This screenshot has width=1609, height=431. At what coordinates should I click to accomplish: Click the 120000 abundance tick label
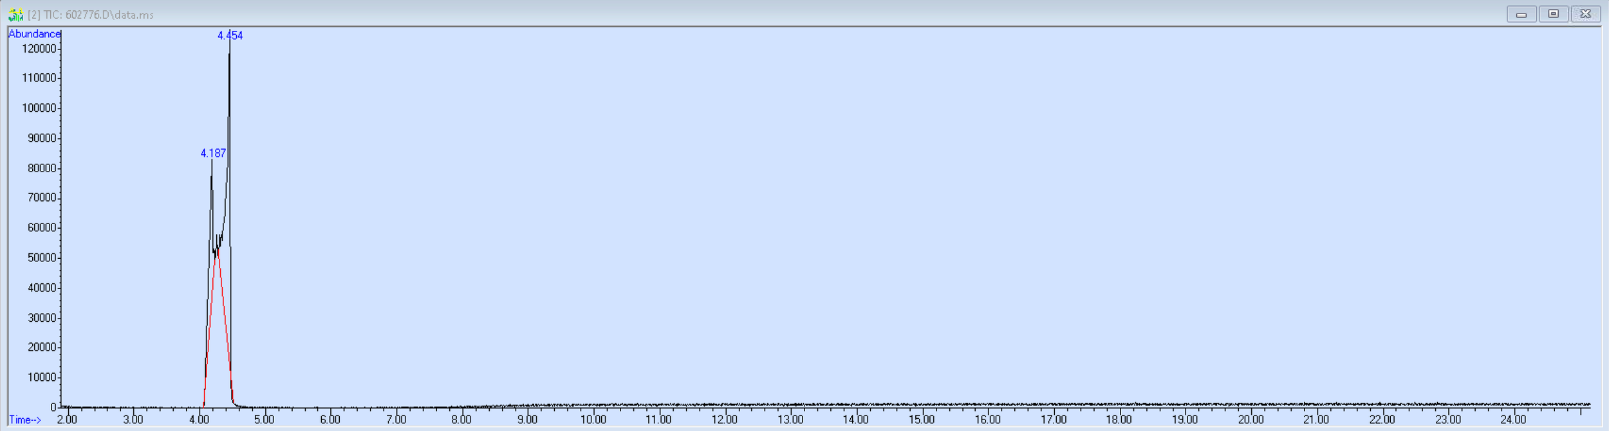click(x=39, y=49)
